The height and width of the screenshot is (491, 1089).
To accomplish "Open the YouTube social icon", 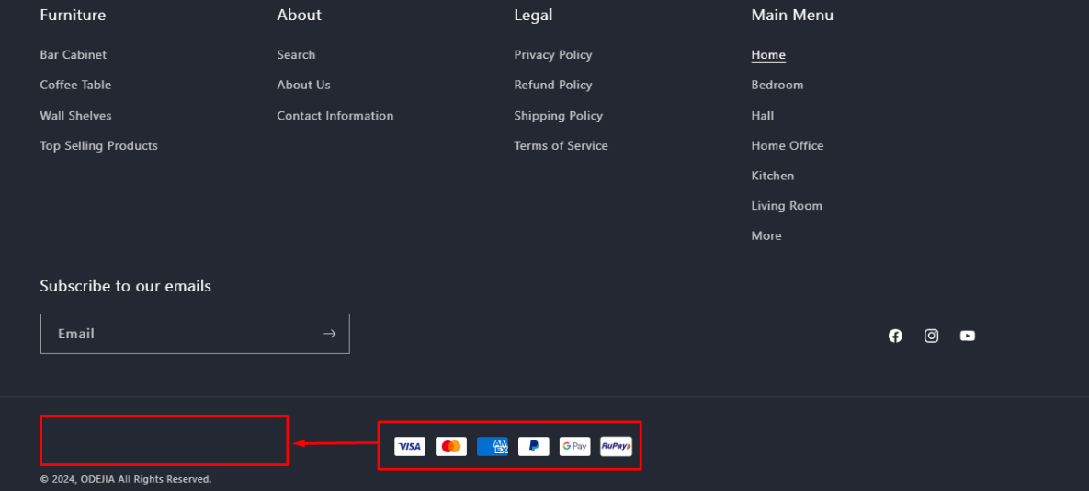I will [968, 337].
